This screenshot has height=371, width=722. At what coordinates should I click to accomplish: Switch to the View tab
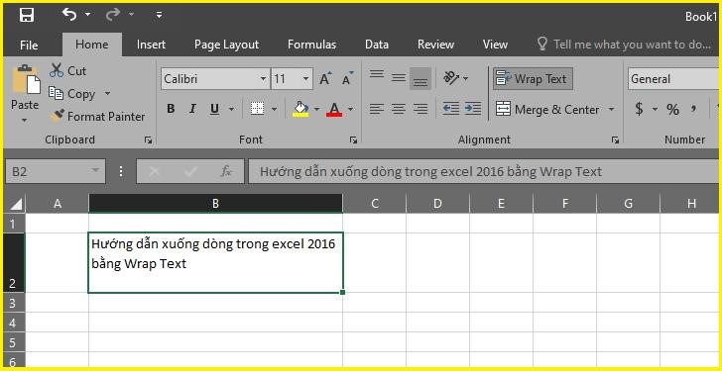[x=495, y=45]
